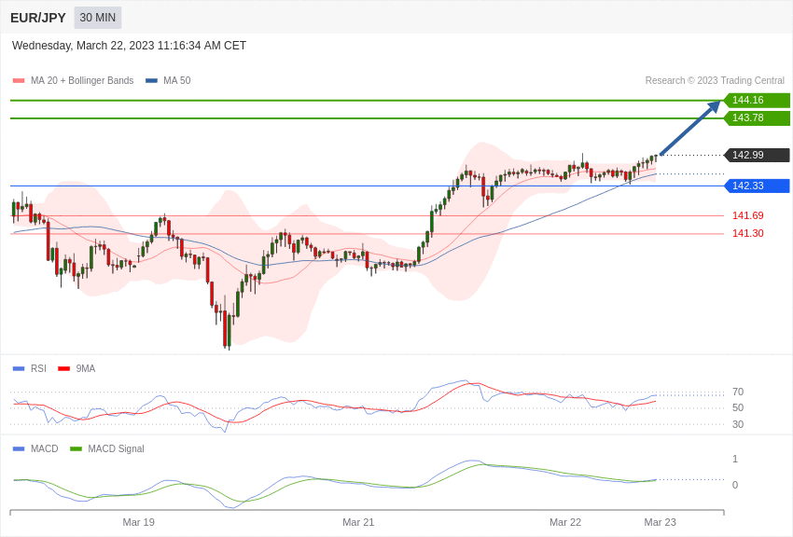Select the 144.16 green resistance label
The height and width of the screenshot is (537, 793).
pyautogui.click(x=757, y=100)
